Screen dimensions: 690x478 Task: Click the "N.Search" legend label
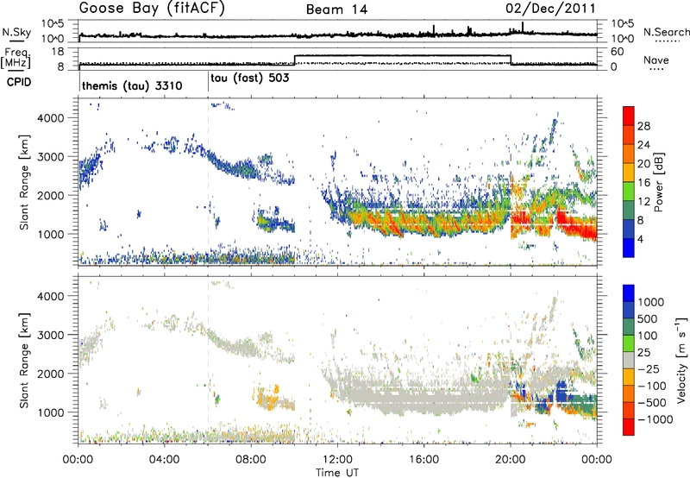[666, 32]
